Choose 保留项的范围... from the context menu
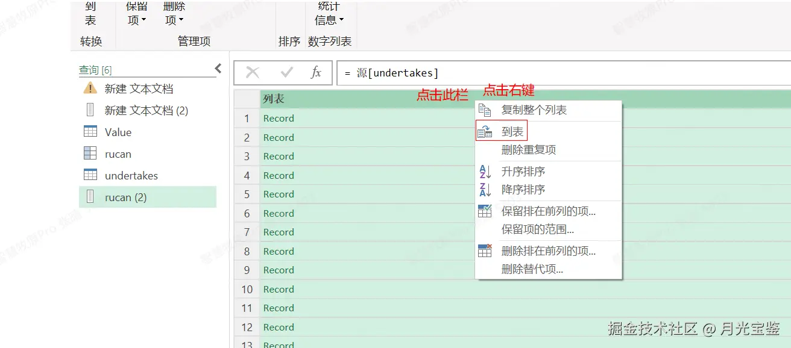791x348 pixels. click(548, 229)
